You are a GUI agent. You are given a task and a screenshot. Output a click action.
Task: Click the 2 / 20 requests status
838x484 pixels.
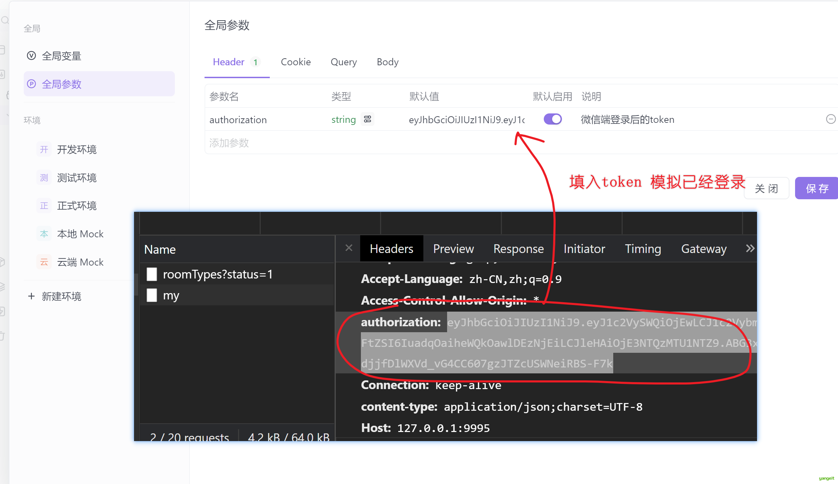[x=190, y=437]
